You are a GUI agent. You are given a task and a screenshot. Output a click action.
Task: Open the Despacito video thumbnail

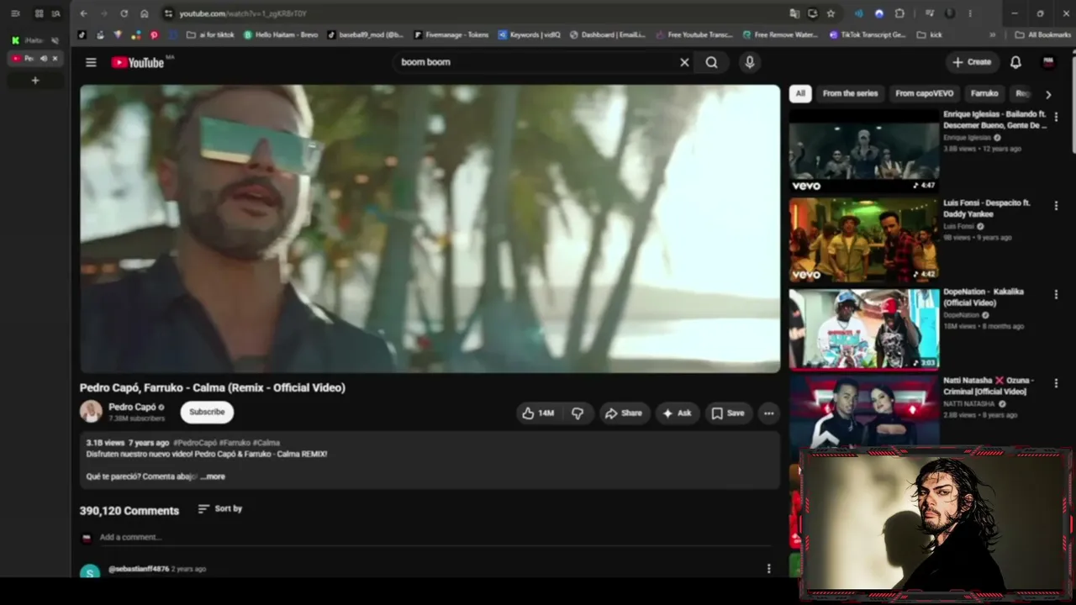pos(863,240)
